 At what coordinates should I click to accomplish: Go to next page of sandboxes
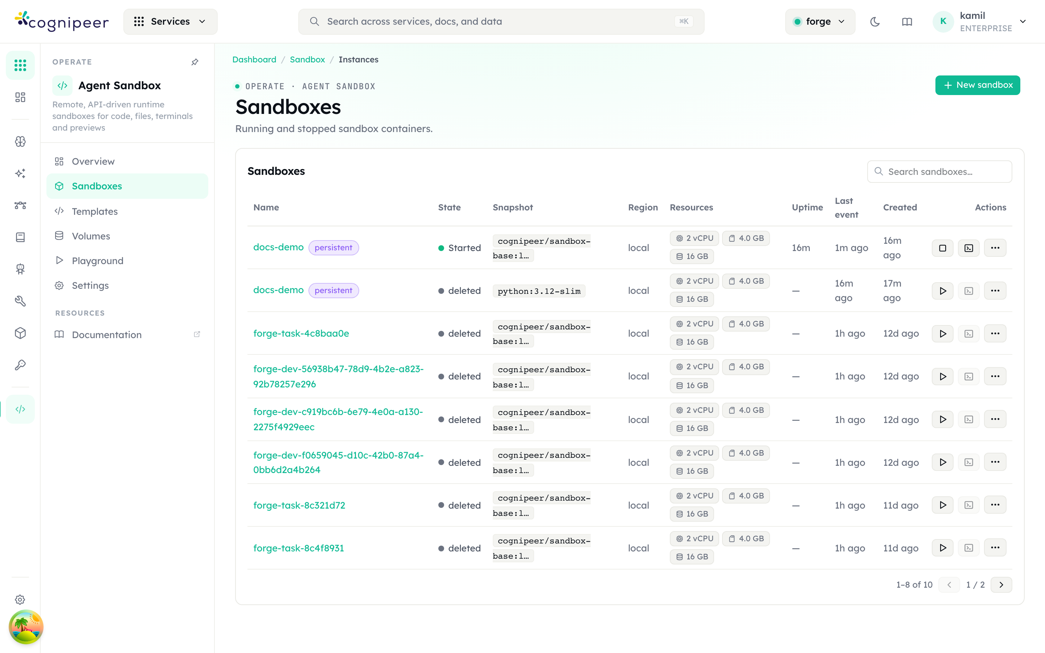coord(1001,585)
